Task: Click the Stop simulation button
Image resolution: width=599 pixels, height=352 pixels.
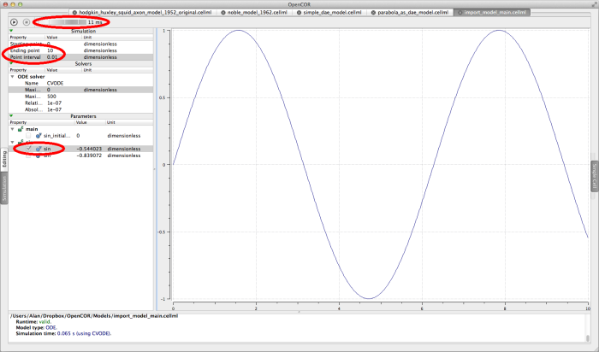Action: pos(26,21)
